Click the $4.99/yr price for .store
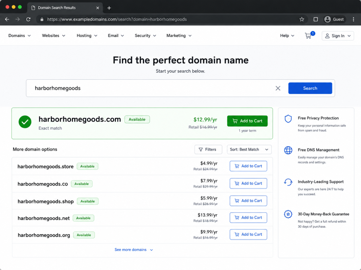The height and width of the screenshot is (270, 361). point(209,163)
